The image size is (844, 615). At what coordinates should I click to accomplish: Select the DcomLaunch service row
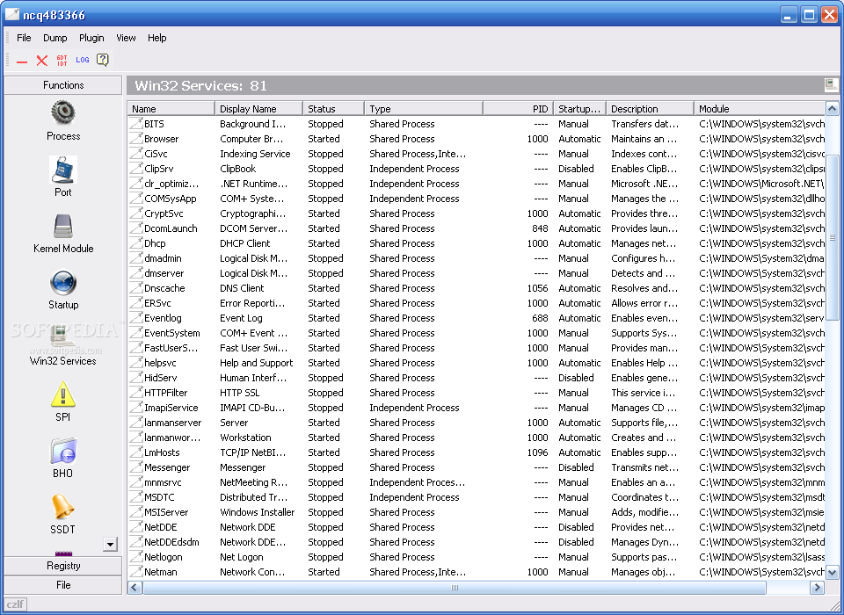tap(477, 228)
